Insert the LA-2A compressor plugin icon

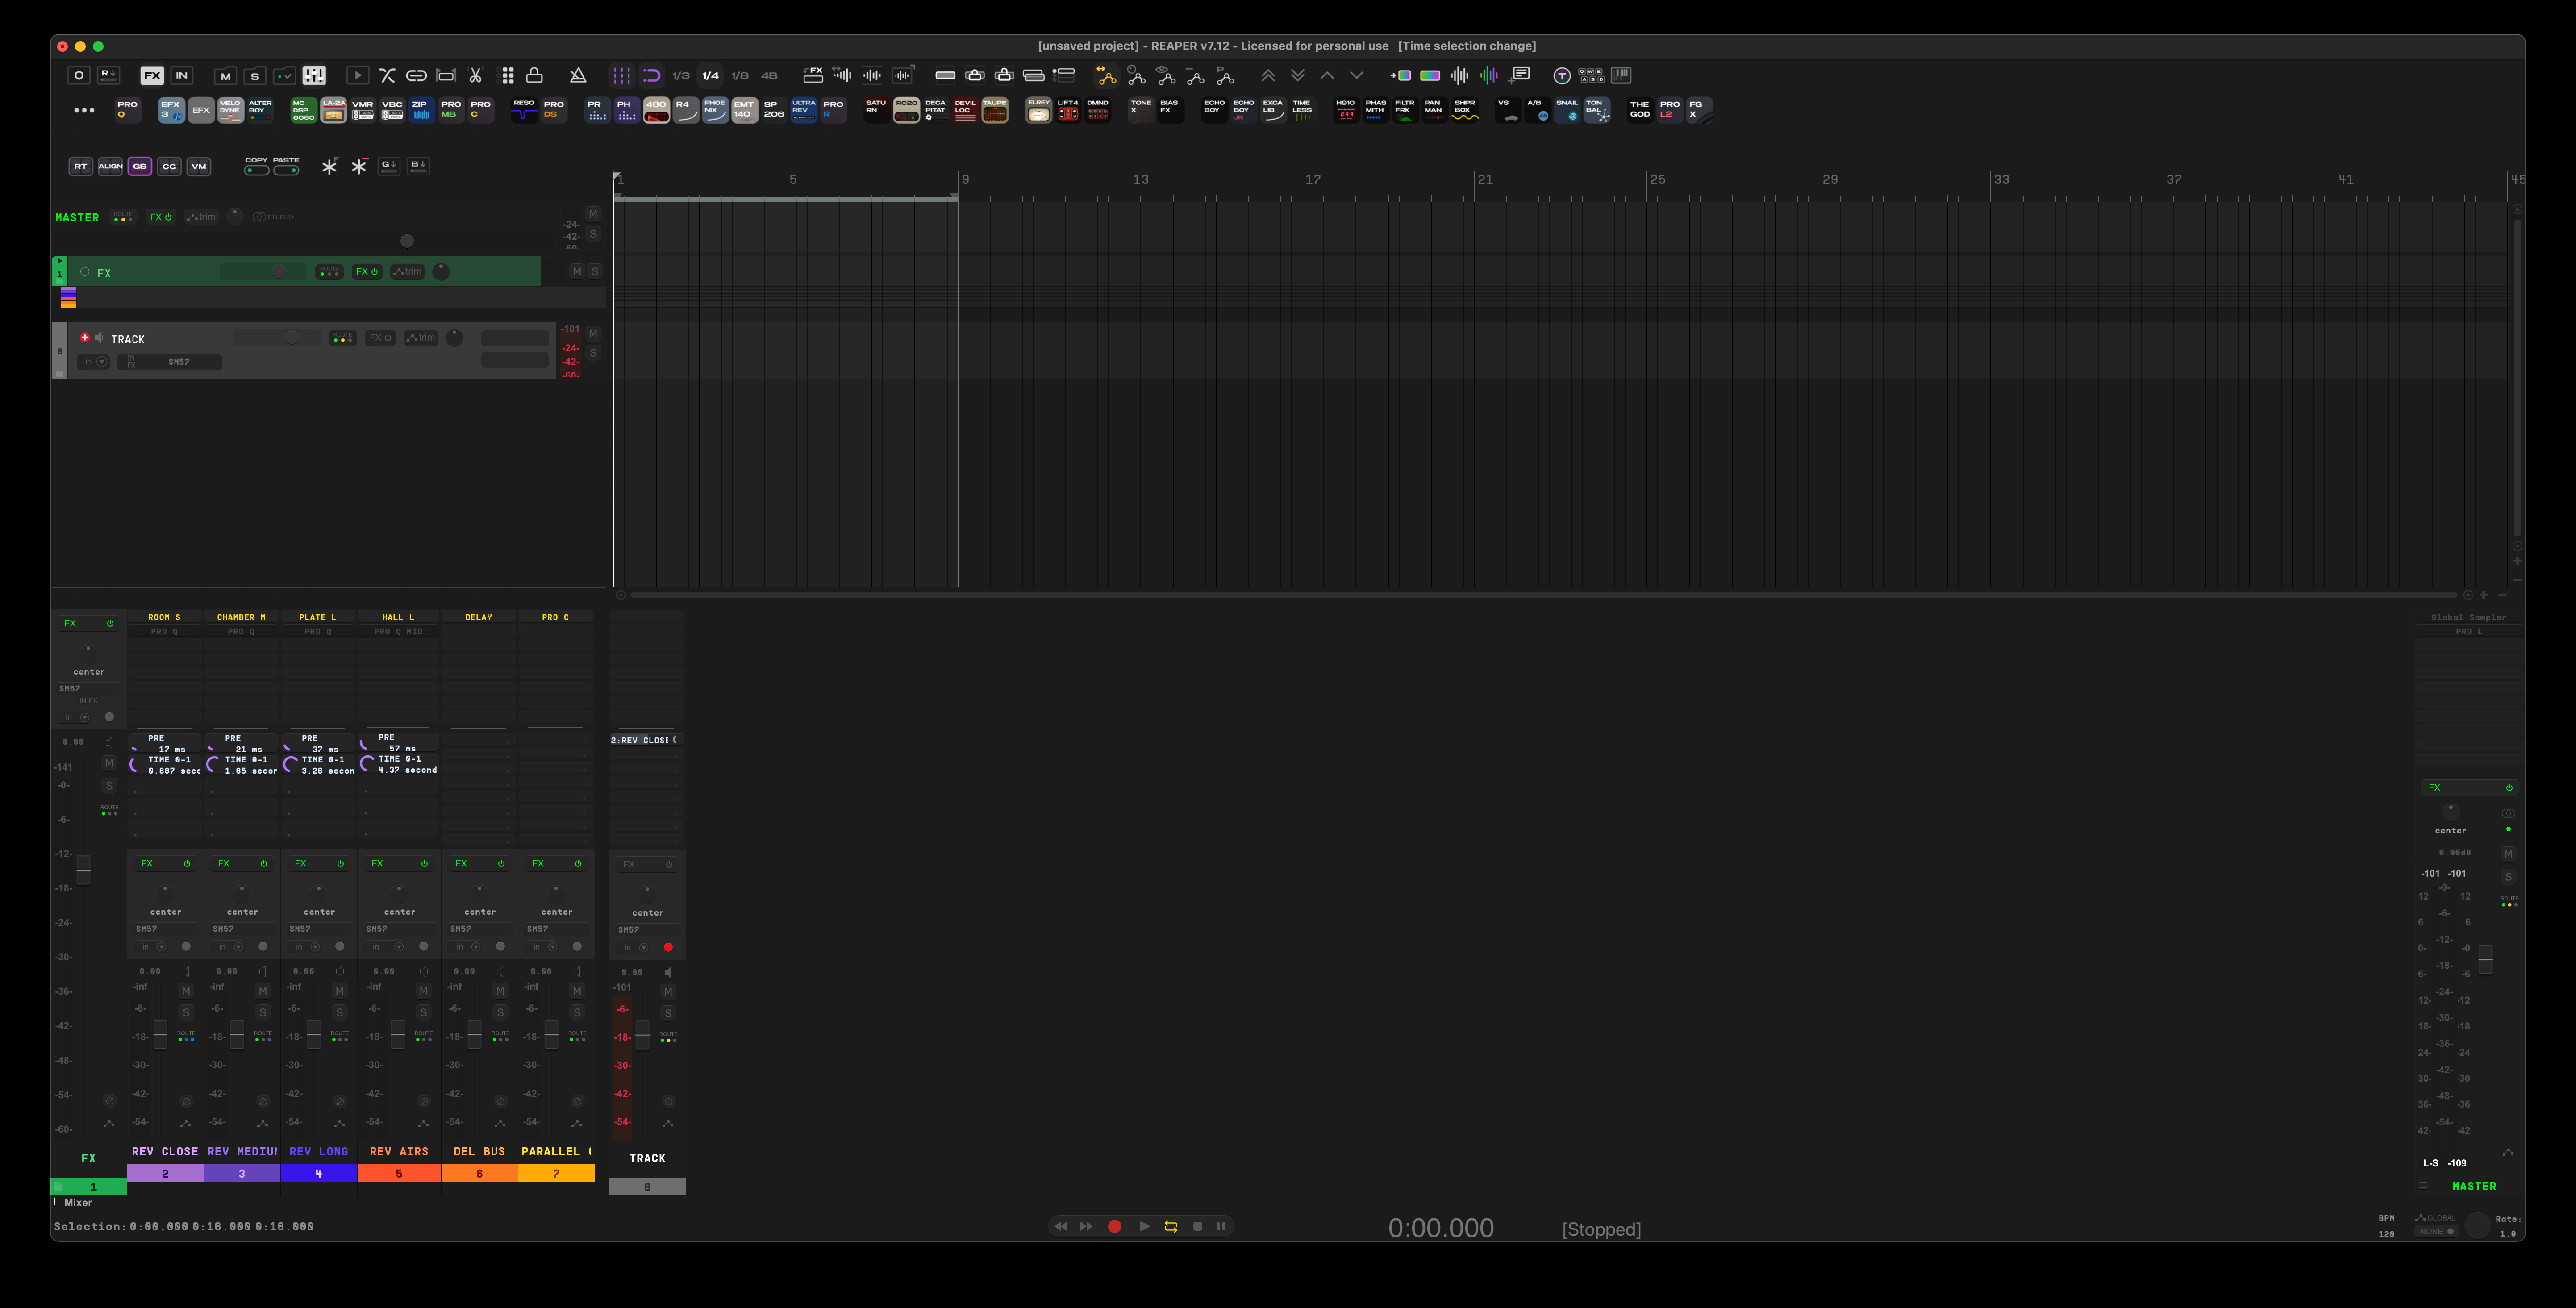click(333, 110)
